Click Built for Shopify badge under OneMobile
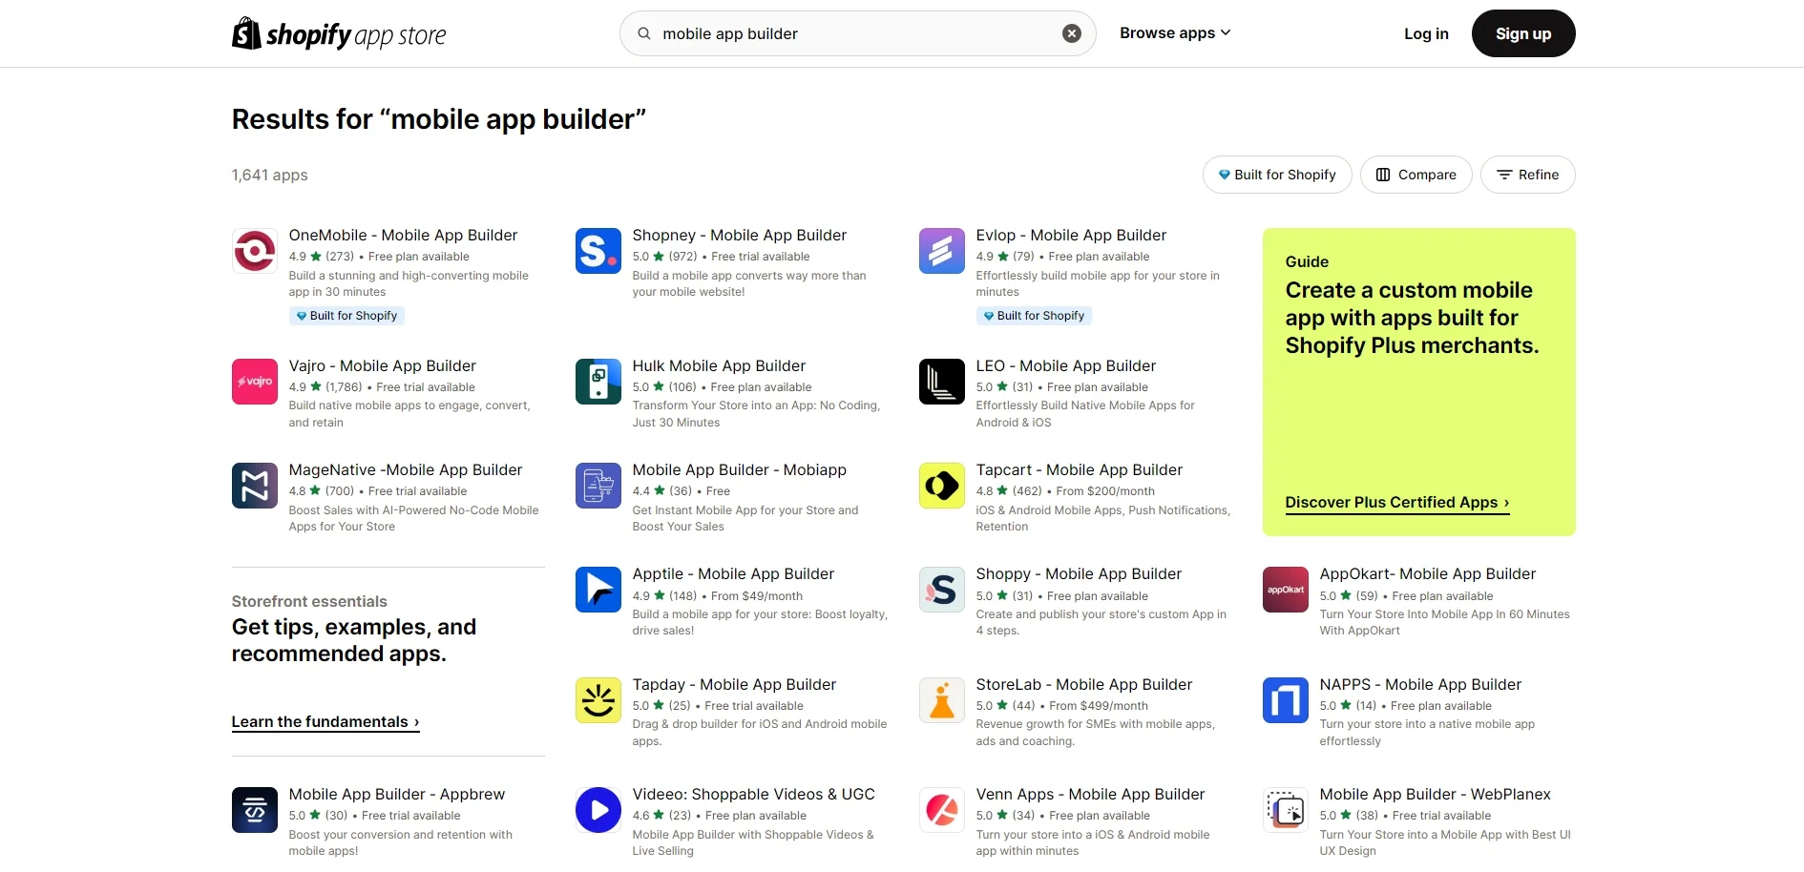Image resolution: width=1804 pixels, height=872 pixels. [x=346, y=316]
